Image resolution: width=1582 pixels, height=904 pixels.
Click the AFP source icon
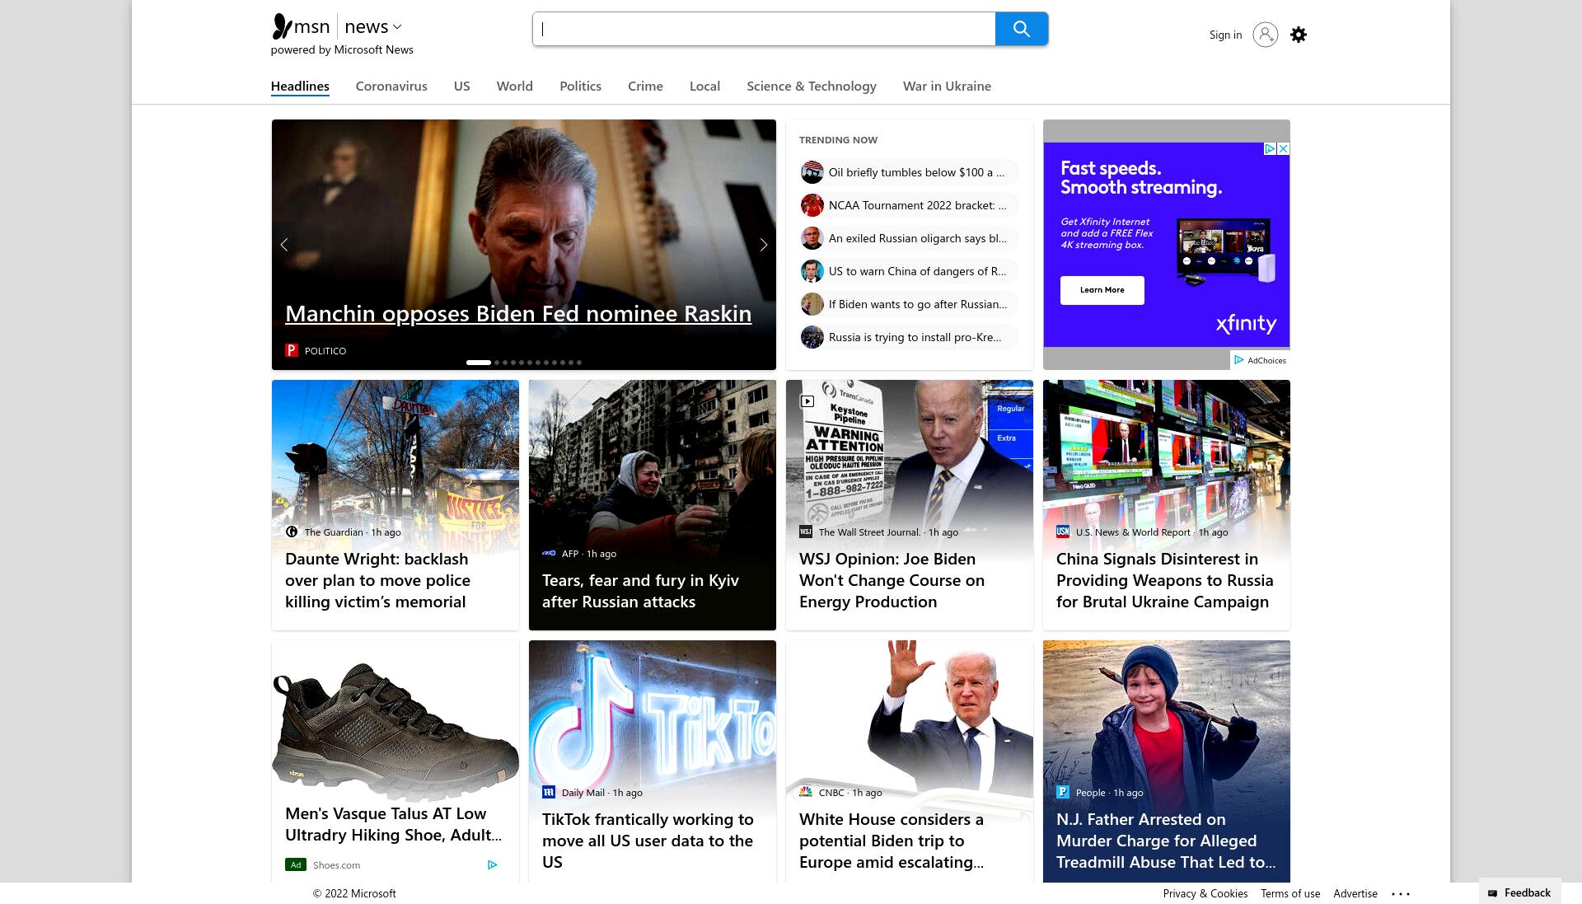[x=549, y=553]
